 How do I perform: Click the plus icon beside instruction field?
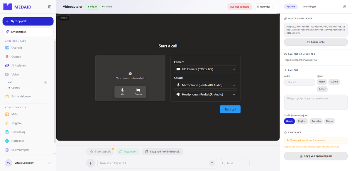point(91,163)
